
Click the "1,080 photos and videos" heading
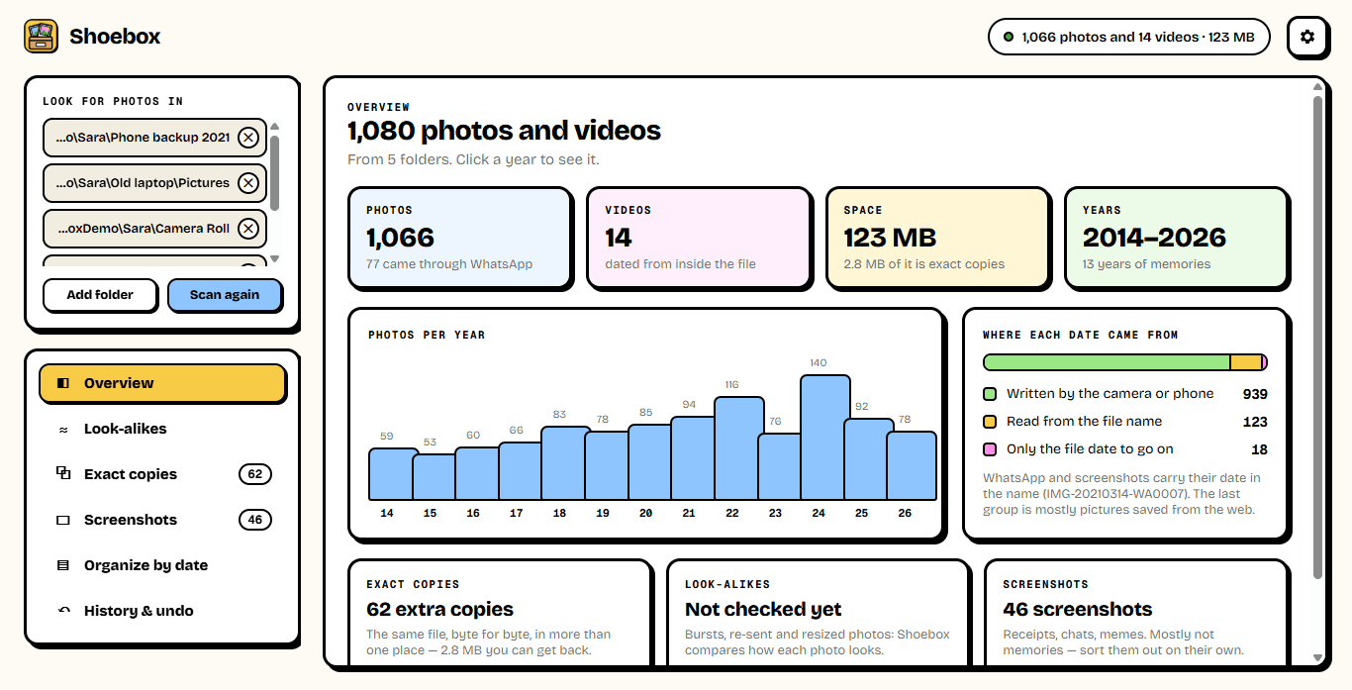504,131
